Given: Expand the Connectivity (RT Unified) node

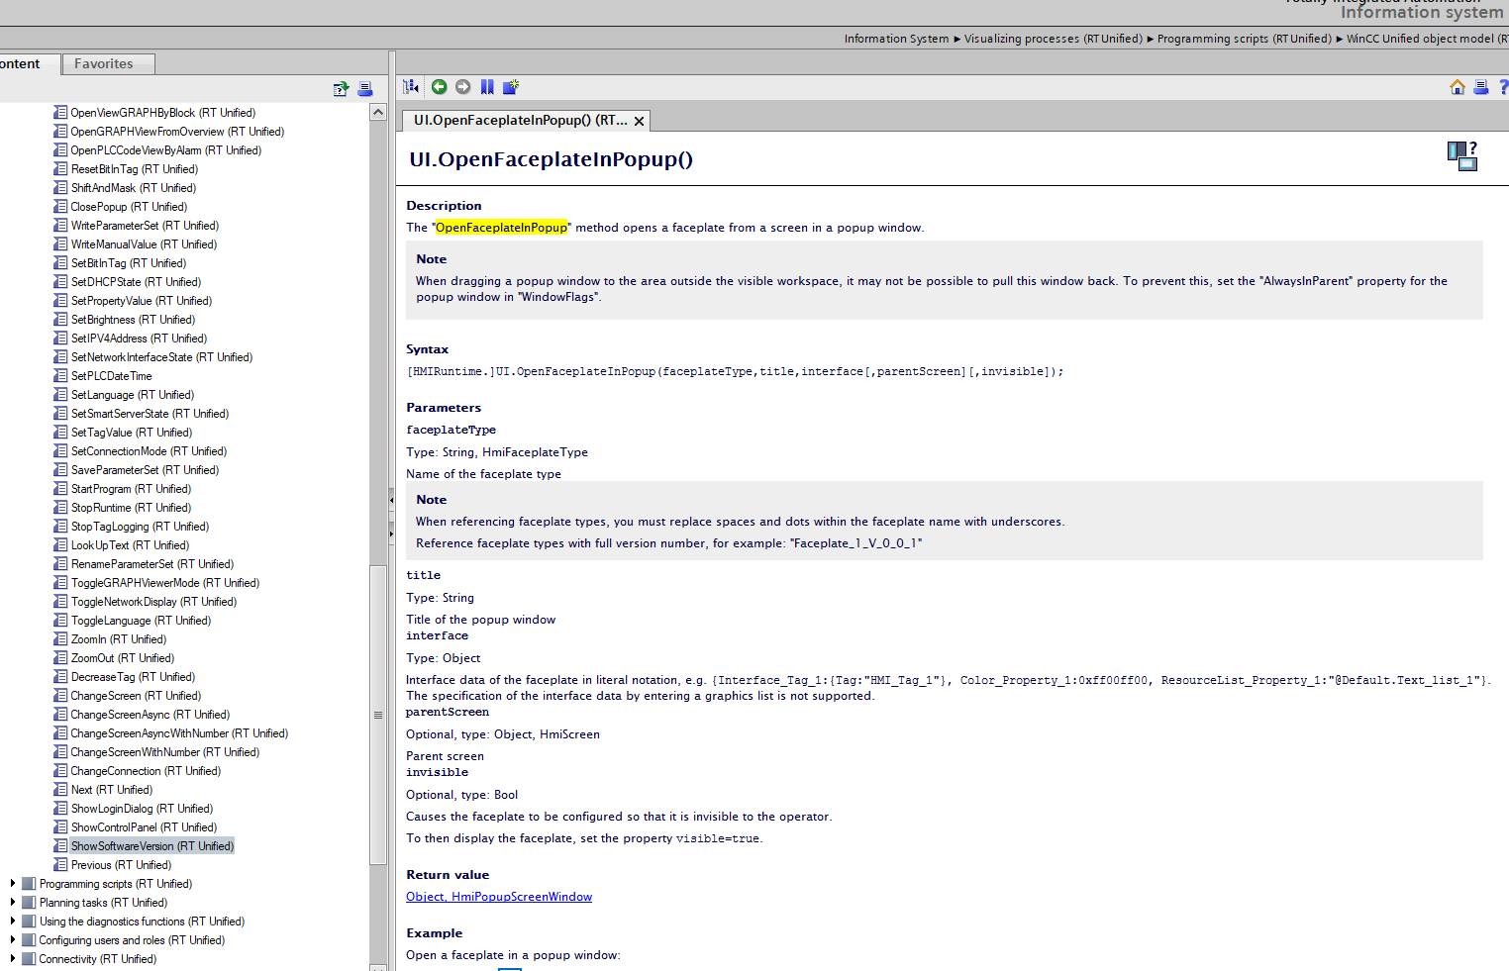Looking at the screenshot, I should (12, 959).
